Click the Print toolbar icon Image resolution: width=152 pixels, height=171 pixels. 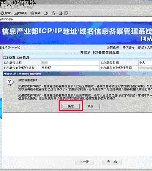(x=60, y=13)
